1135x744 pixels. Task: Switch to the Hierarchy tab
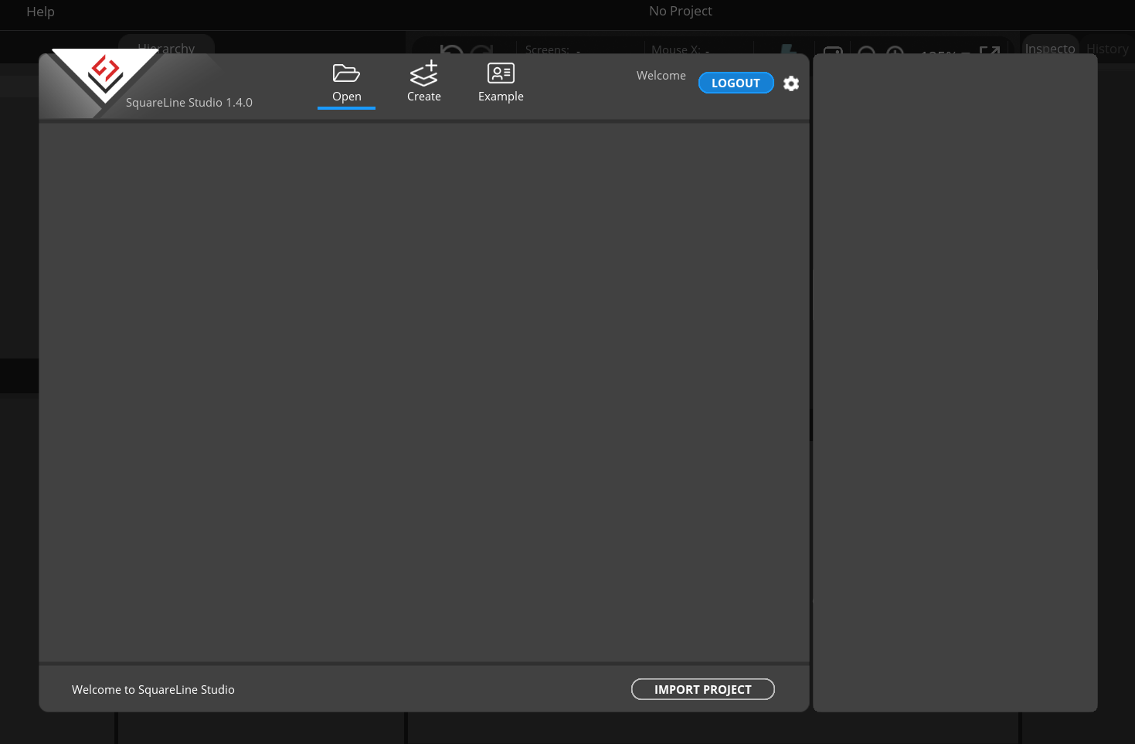[x=166, y=48]
